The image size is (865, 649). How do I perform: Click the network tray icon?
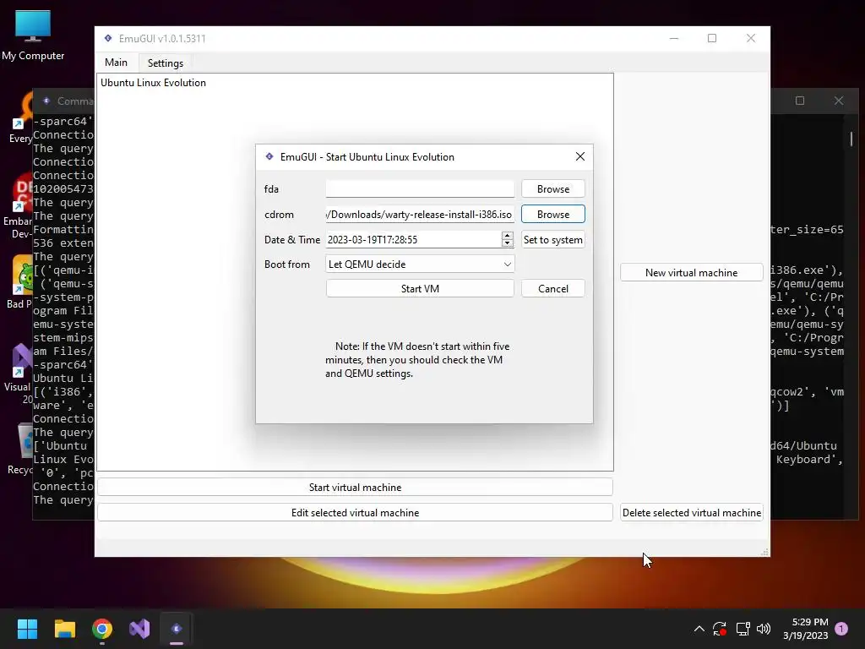click(743, 629)
